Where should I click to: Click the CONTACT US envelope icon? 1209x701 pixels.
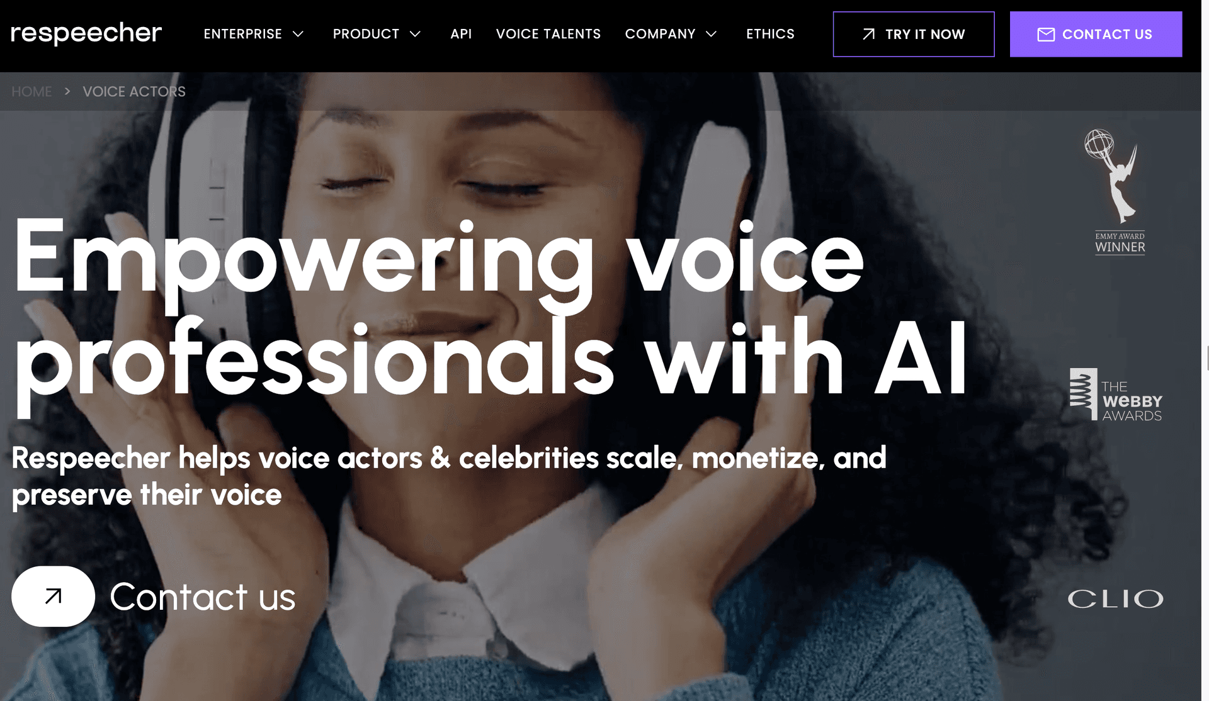click(1045, 34)
